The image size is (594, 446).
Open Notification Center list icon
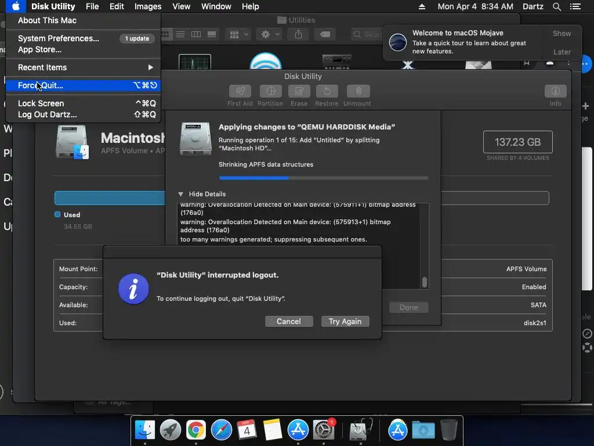pyautogui.click(x=575, y=6)
